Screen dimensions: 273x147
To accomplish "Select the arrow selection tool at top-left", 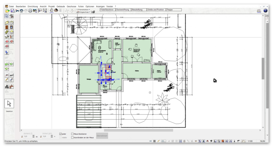I will pos(7,16).
